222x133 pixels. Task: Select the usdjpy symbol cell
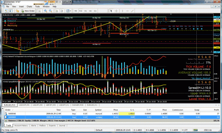coord(99,117)
